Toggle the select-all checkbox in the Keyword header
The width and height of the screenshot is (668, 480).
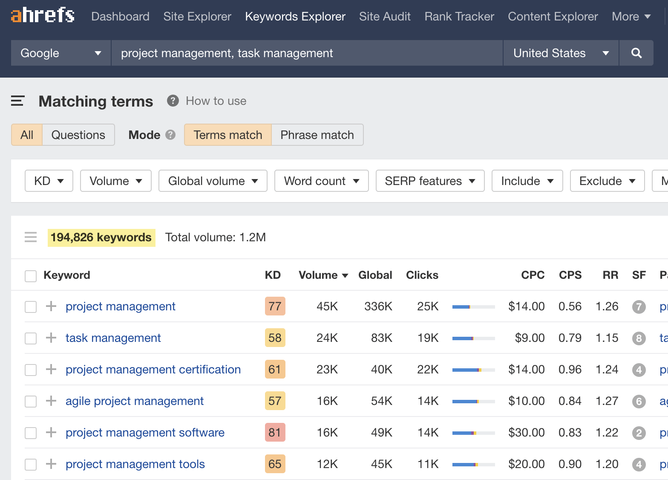coord(31,276)
